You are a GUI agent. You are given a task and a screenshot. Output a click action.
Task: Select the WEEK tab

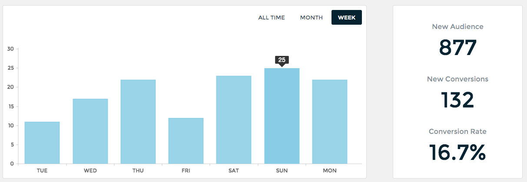[x=347, y=18]
